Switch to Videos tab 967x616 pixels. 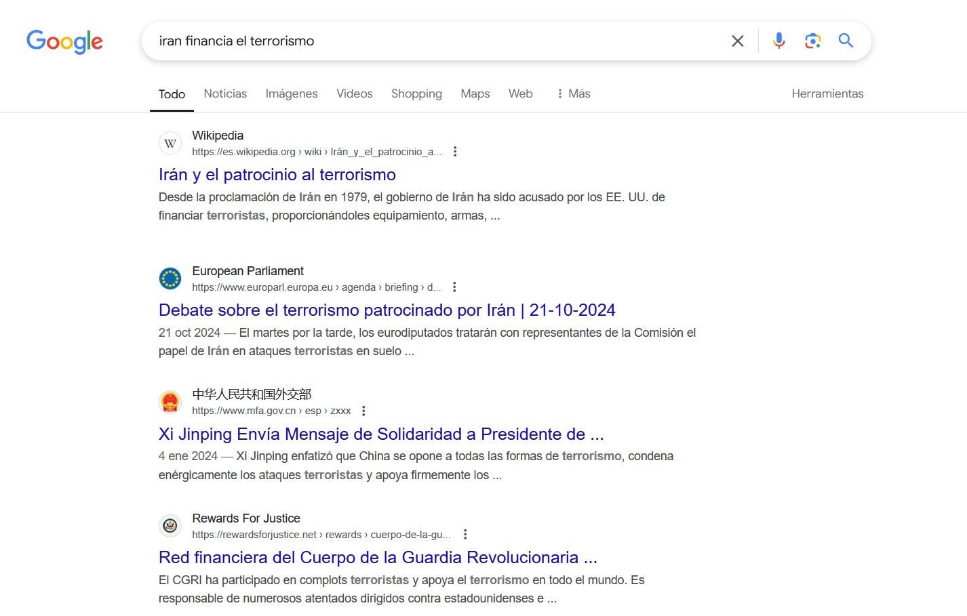tap(355, 94)
